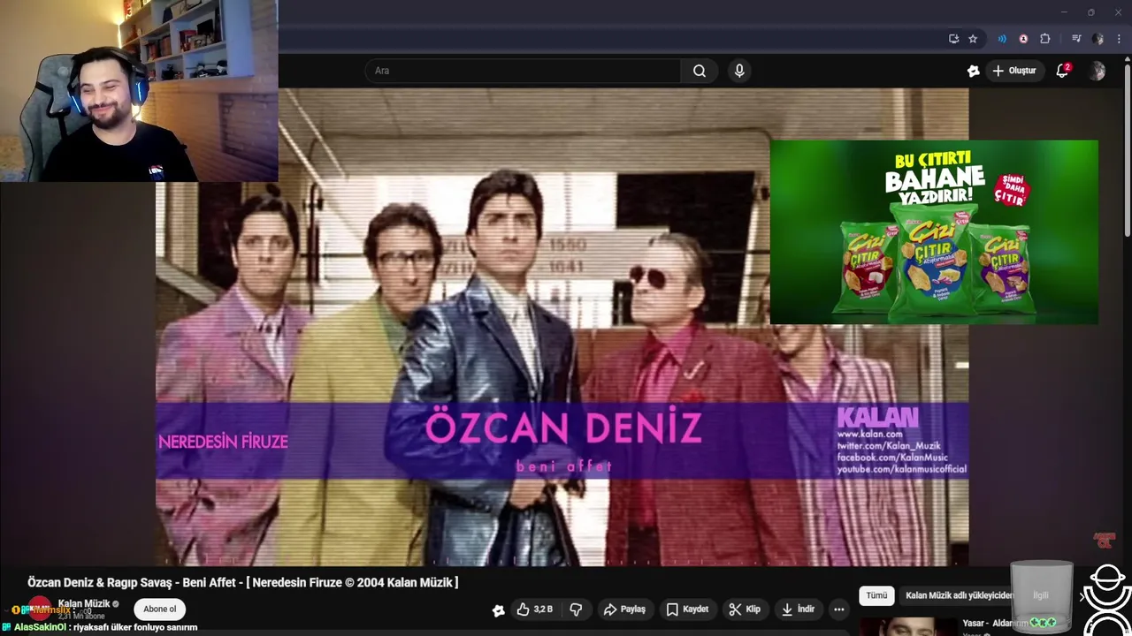Like the video with thumbs up

pyautogui.click(x=534, y=609)
